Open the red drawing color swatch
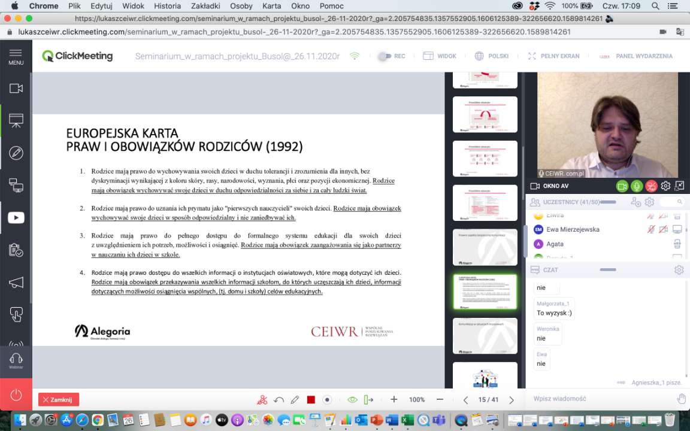The image size is (690, 431). click(x=311, y=399)
